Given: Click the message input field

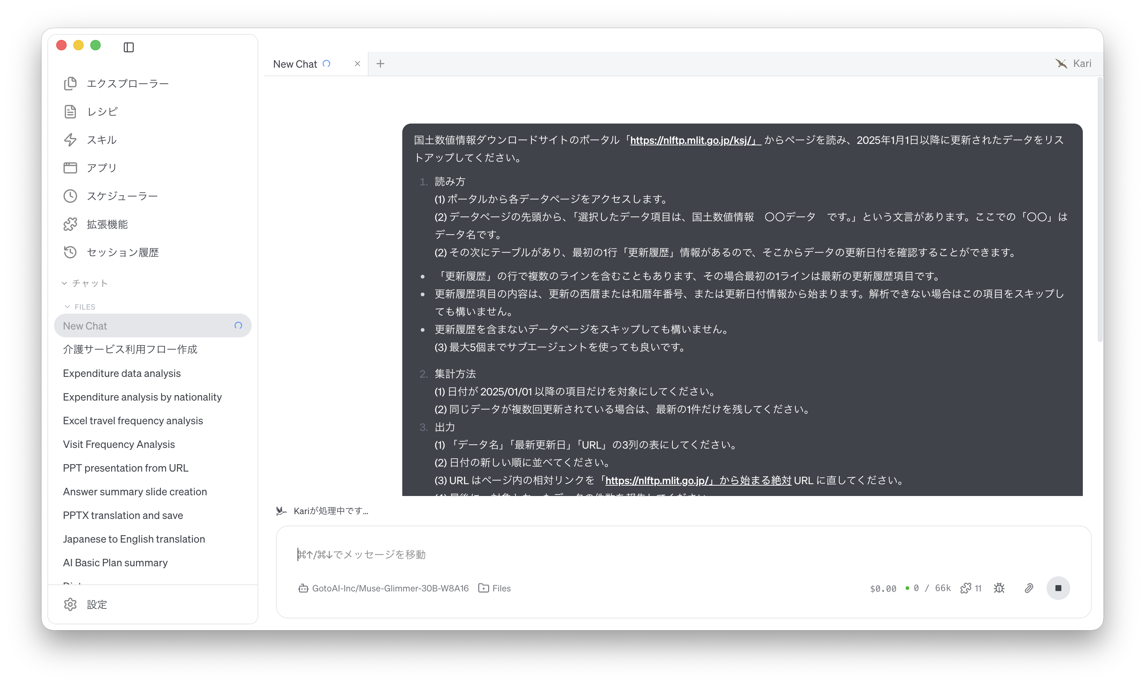Looking at the screenshot, I should pos(683,554).
